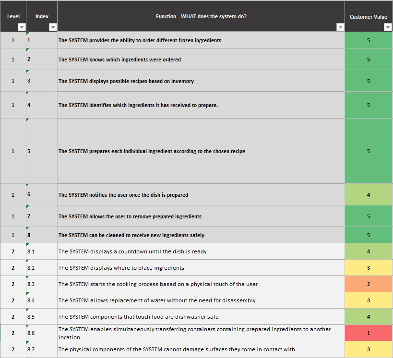Select index cell '7' of remove-ingredients row
Image resolution: width=393 pixels, height=358 pixels.
coord(42,216)
